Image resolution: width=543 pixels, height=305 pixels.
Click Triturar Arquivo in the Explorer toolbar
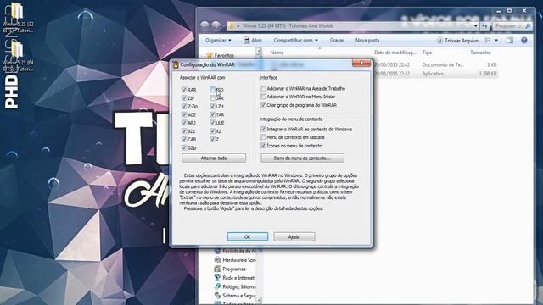[x=458, y=41]
